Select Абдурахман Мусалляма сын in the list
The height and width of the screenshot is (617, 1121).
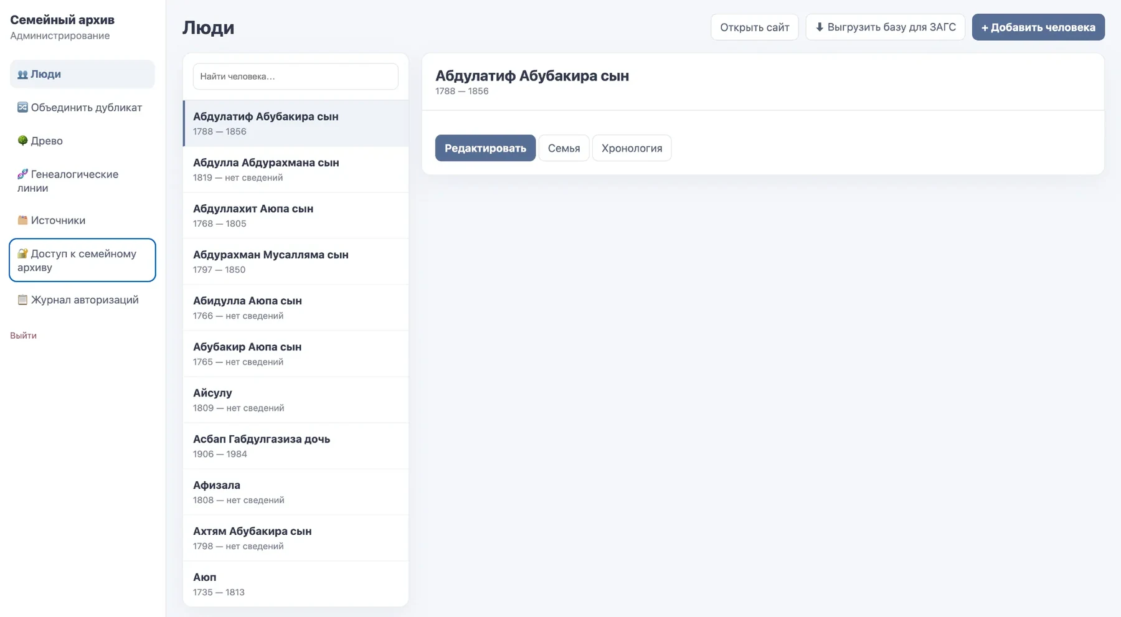pos(296,261)
